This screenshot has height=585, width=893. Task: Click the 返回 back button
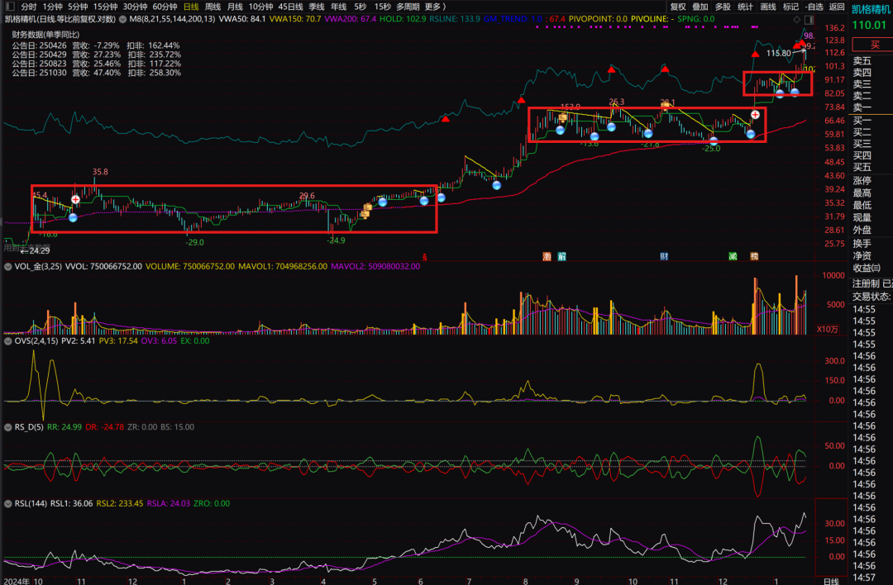837,7
